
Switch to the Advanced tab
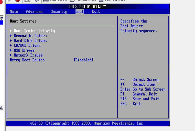34,12
